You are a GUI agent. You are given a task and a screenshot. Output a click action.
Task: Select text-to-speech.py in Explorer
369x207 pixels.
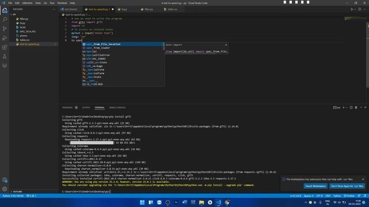(34, 44)
